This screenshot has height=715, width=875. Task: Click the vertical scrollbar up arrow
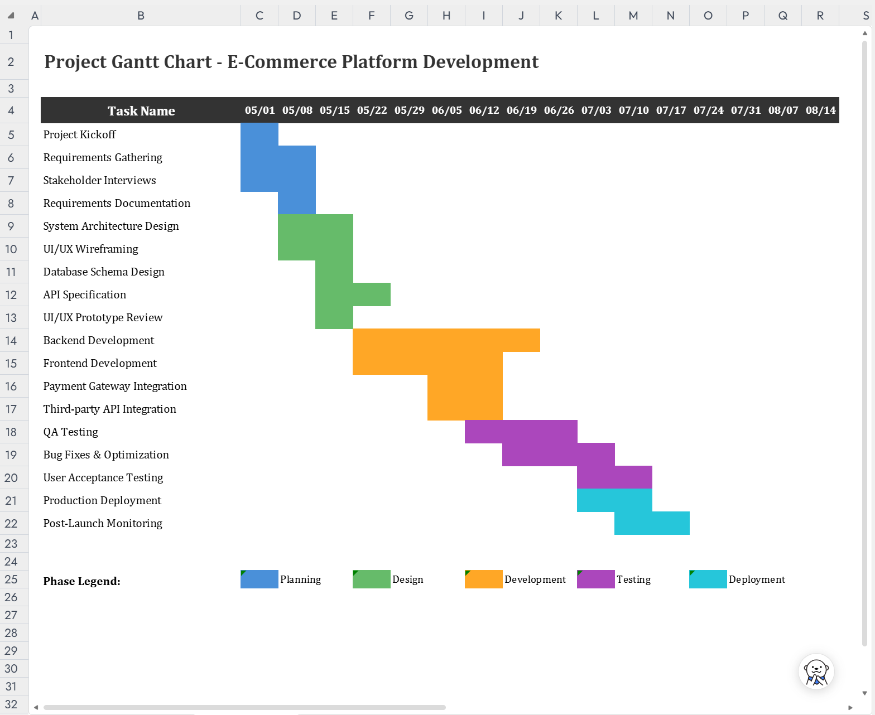865,33
